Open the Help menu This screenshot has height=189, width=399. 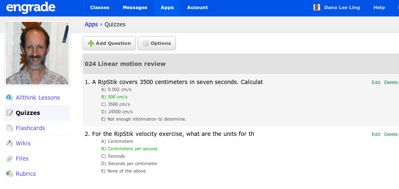tap(379, 7)
